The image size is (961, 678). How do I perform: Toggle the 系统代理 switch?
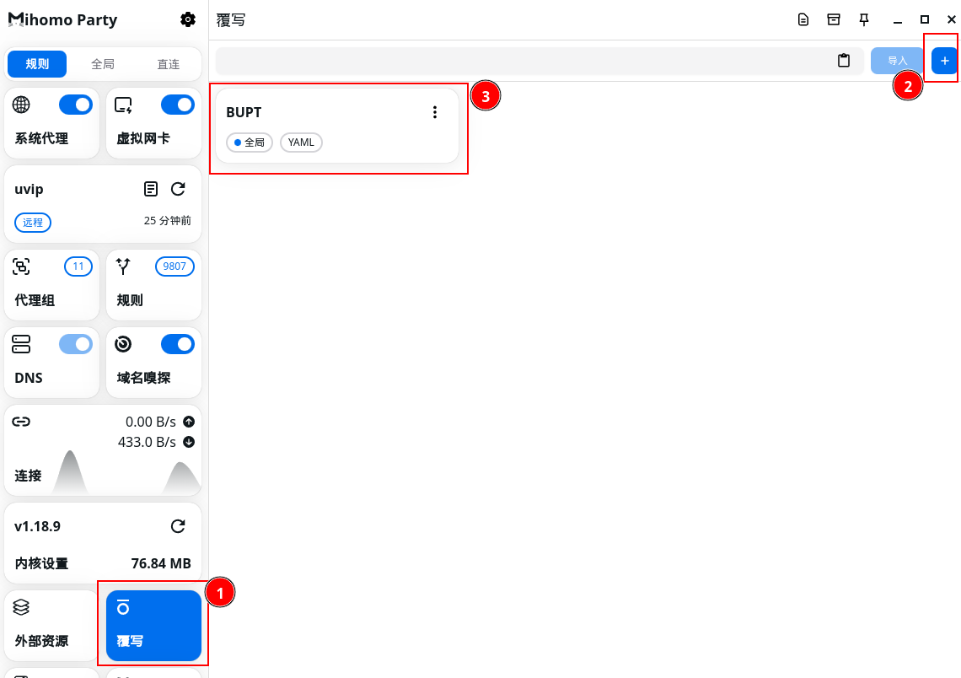(x=76, y=105)
